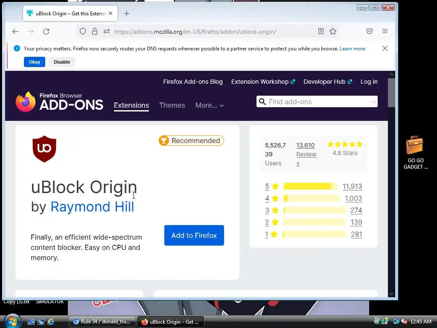Close the uBlock Origin tab

pyautogui.click(x=111, y=13)
